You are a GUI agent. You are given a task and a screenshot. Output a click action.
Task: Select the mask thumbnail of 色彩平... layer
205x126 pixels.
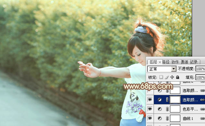point(175,109)
